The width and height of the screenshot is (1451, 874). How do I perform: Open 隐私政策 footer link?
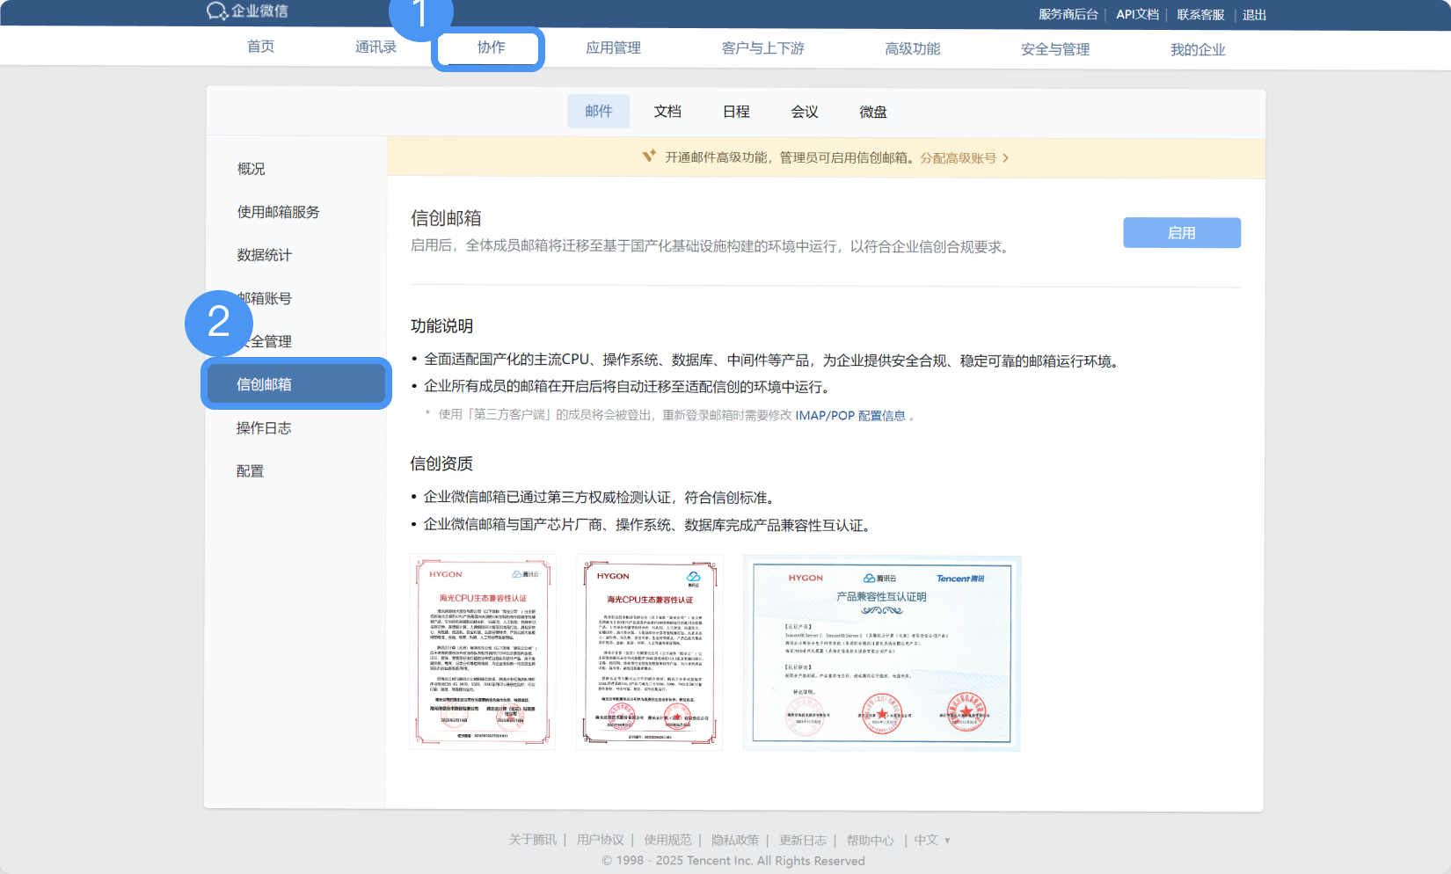pyautogui.click(x=735, y=840)
